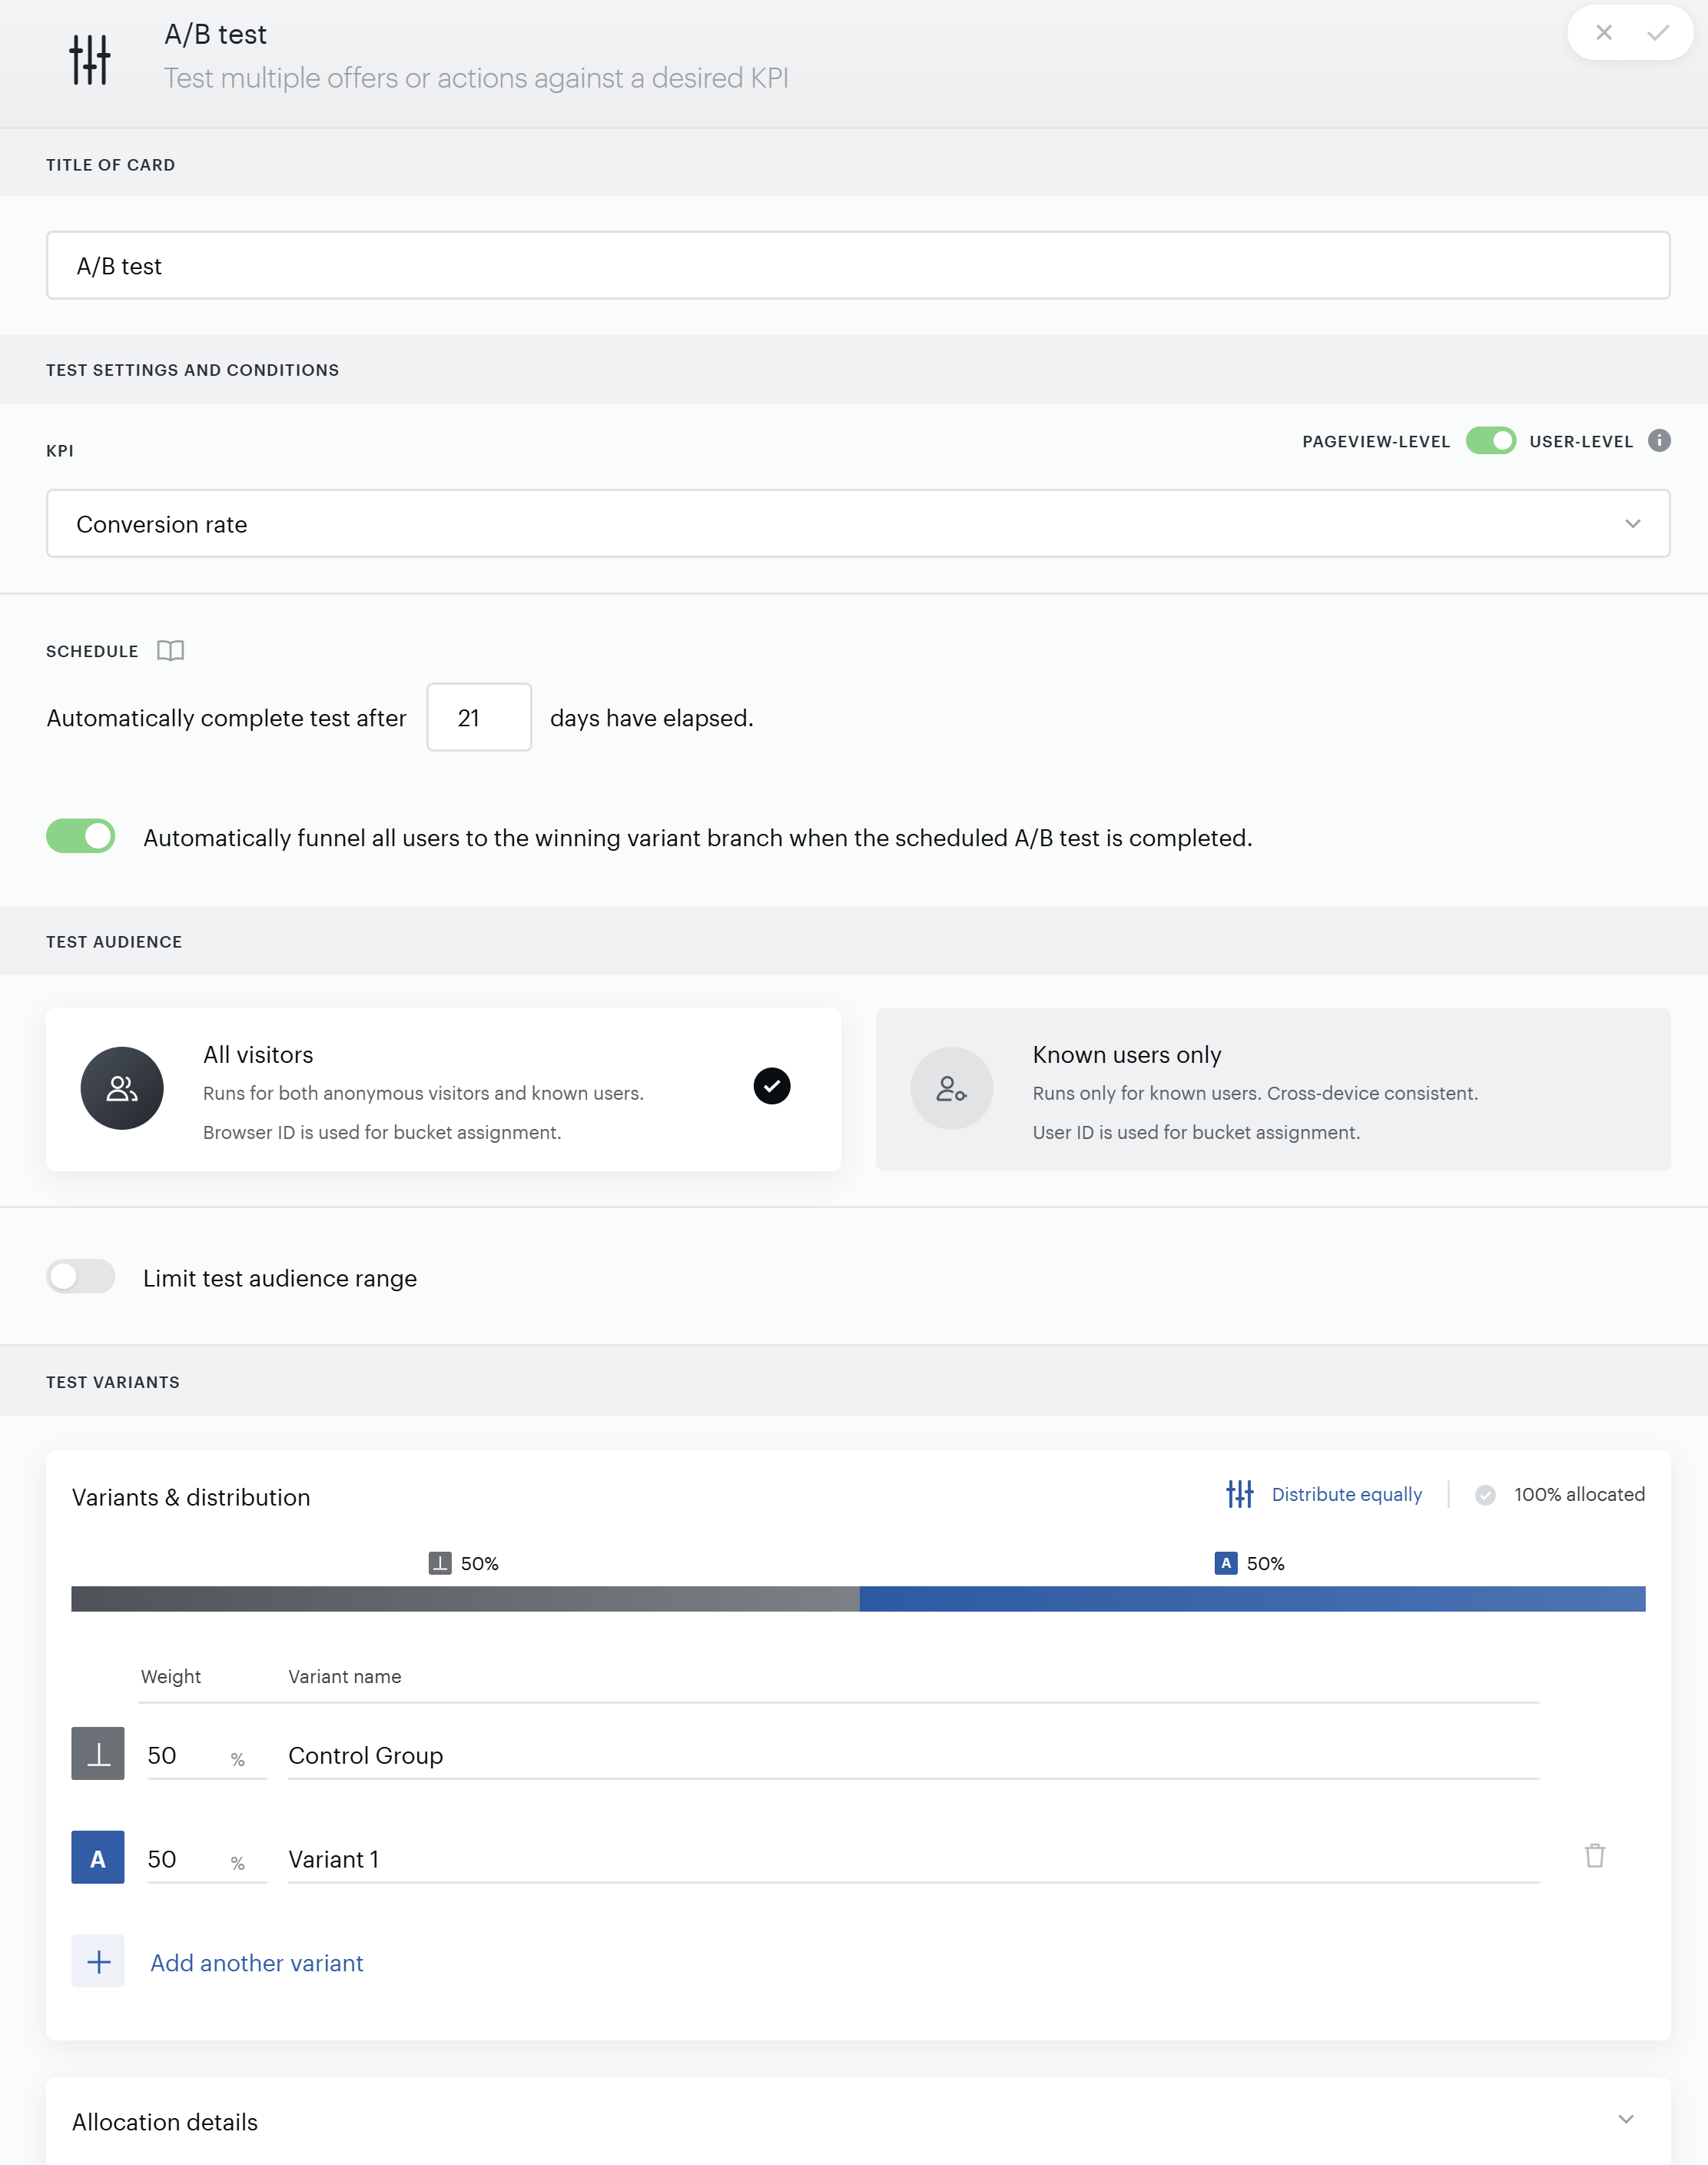Open the Conversion rate KPI dropdown
This screenshot has height=2165, width=1708.
tap(858, 523)
